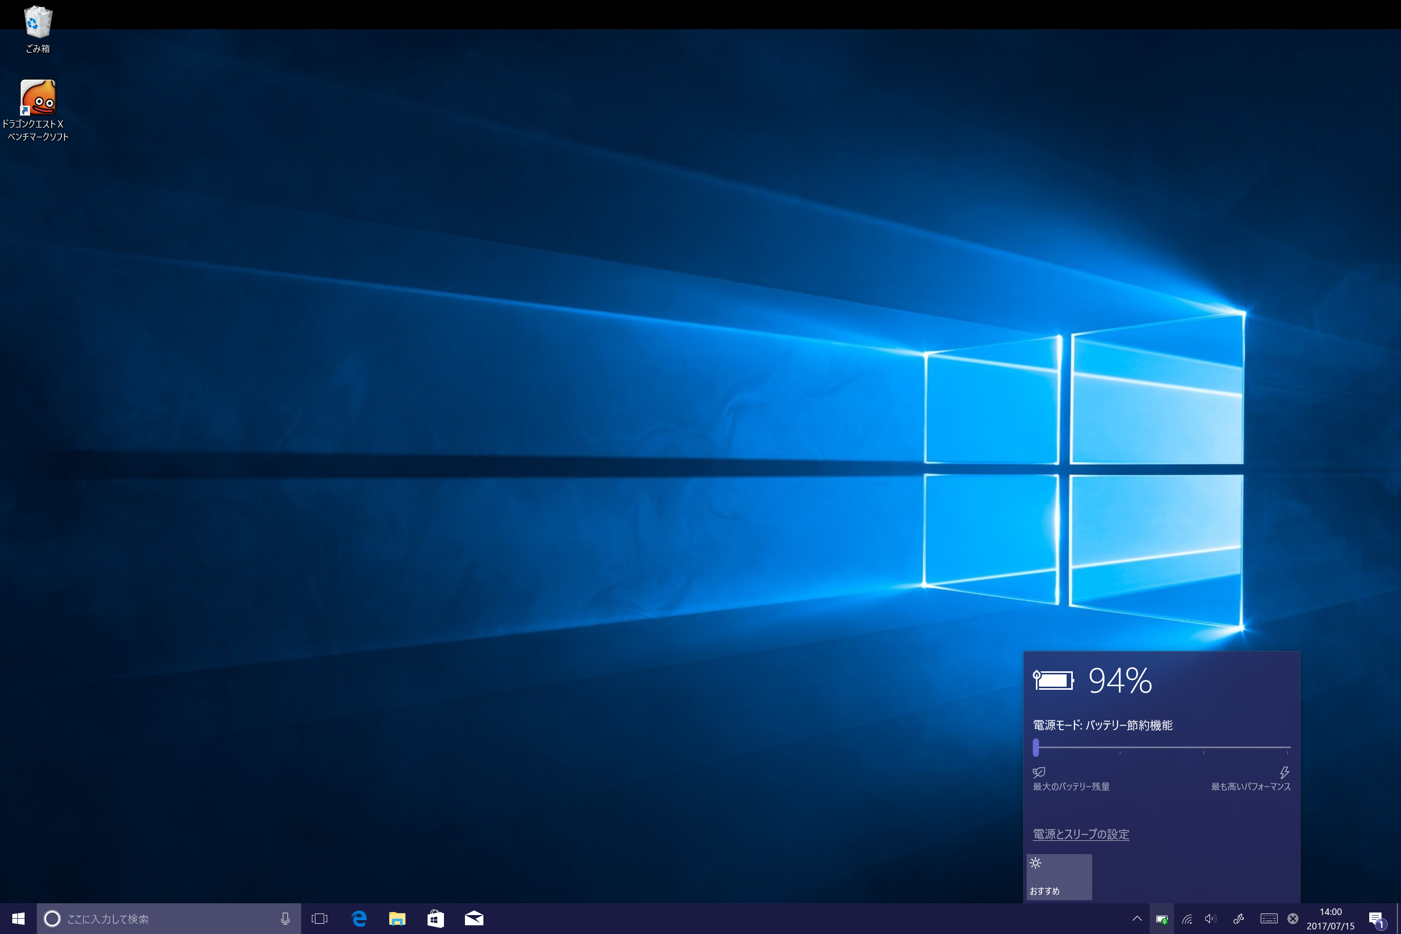The height and width of the screenshot is (934, 1401).
Task: Open the clock showing 14:00 2017/07/15
Action: 1331,919
